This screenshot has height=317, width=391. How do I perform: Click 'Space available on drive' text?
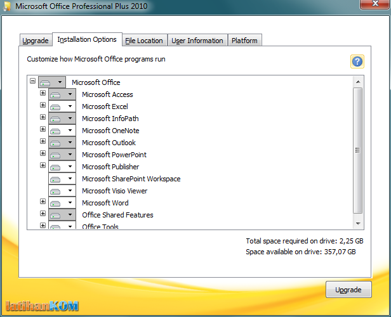click(301, 252)
